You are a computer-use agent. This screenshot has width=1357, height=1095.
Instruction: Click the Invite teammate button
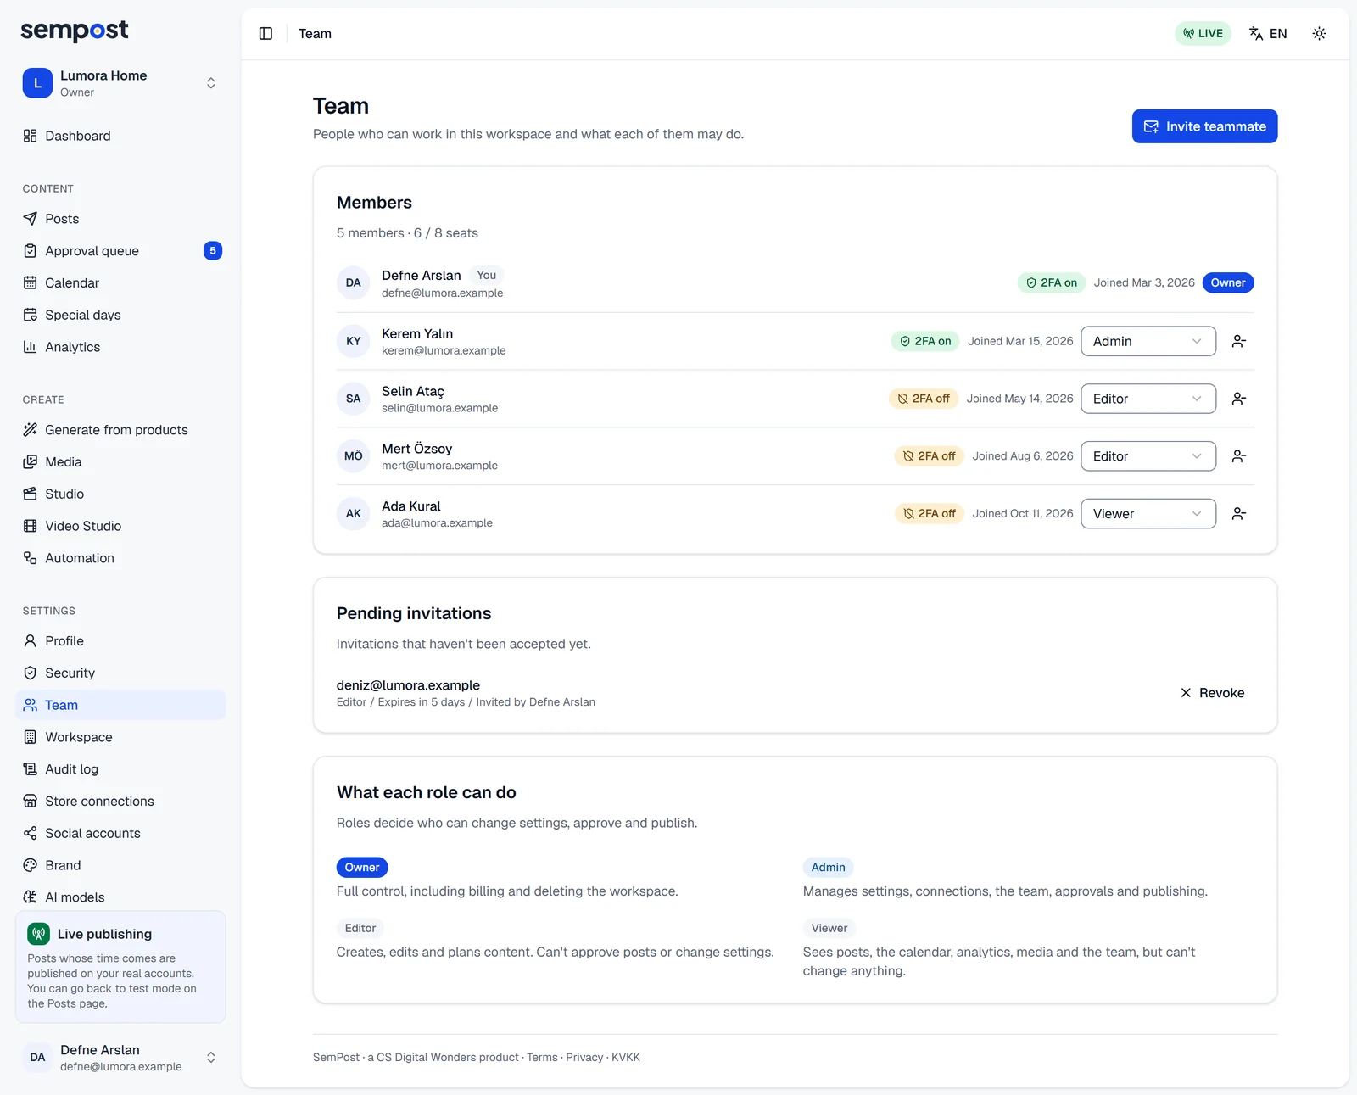click(1204, 126)
